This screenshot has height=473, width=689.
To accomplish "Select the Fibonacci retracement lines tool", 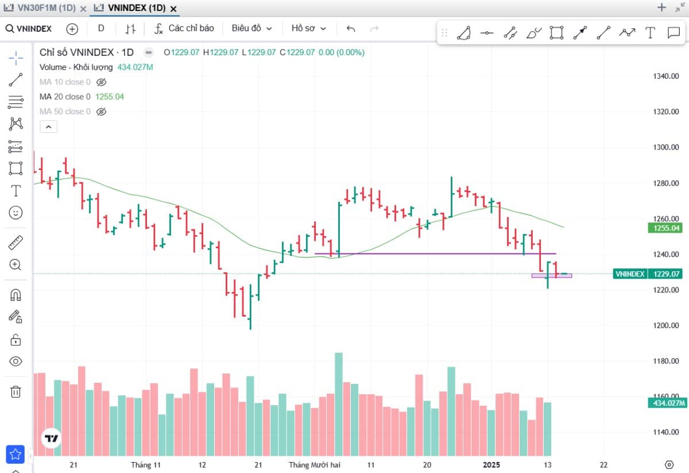I will pyautogui.click(x=16, y=102).
